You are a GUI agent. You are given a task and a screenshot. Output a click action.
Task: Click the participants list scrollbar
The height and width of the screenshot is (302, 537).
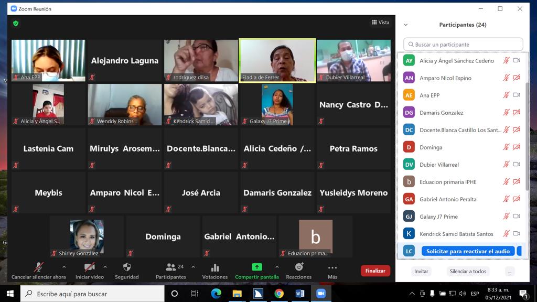[527, 136]
